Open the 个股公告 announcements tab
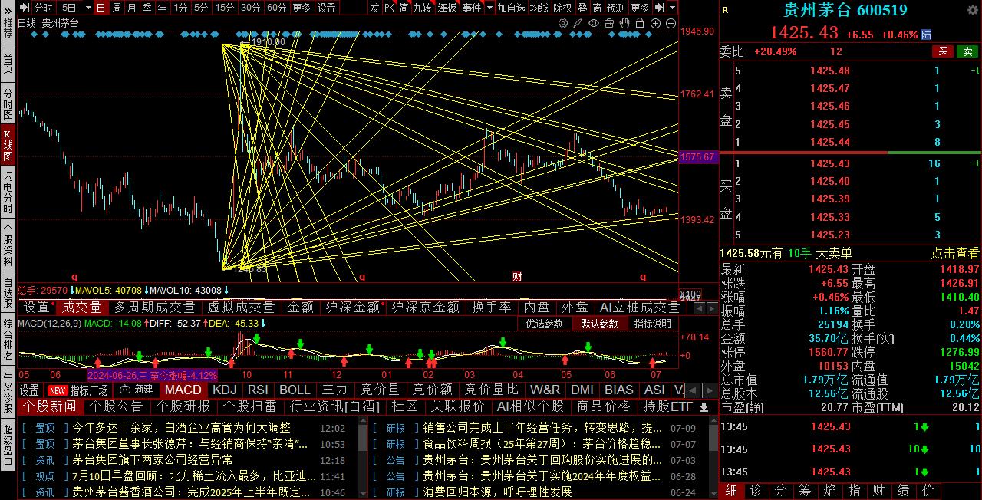The height and width of the screenshot is (500, 982). (117, 406)
